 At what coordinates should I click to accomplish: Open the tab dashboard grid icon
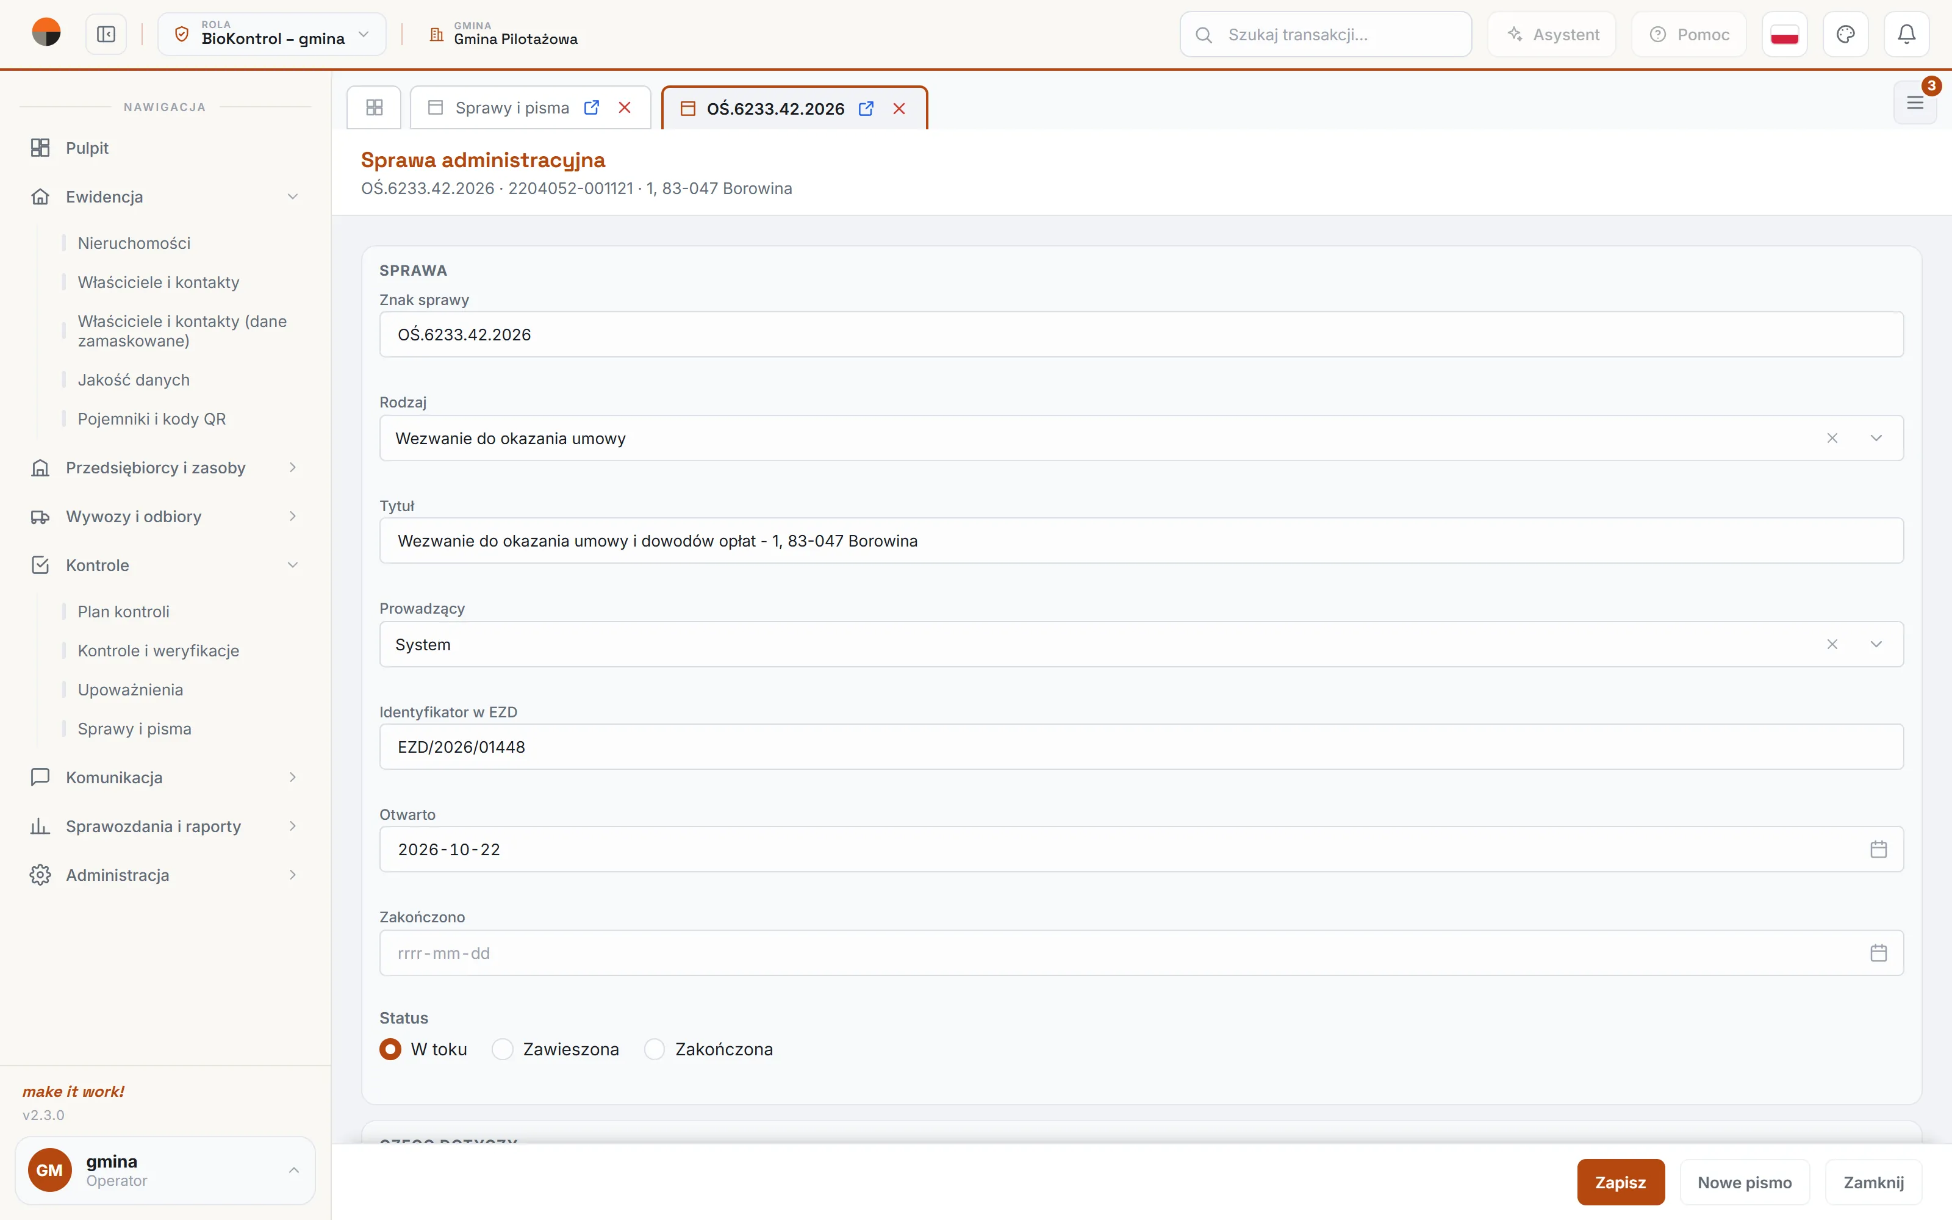point(375,107)
